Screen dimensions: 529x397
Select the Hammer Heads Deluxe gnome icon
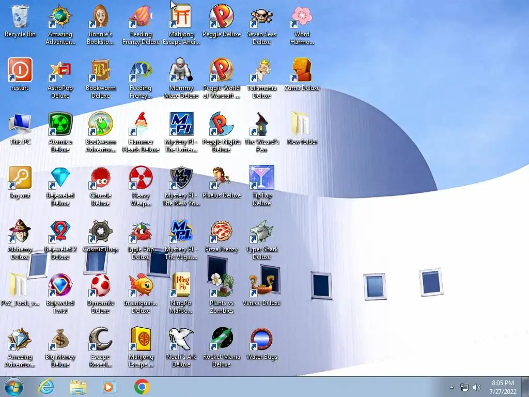click(x=141, y=124)
